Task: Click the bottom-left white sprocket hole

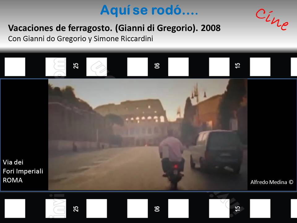Action: tap(15, 208)
